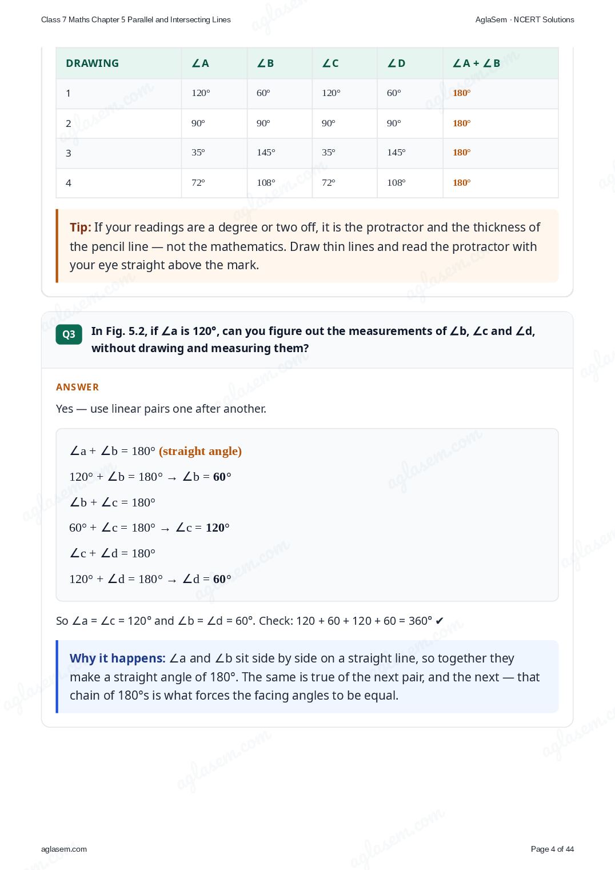
Task: Click the green Q3 question badge
Action: pyautogui.click(x=69, y=334)
